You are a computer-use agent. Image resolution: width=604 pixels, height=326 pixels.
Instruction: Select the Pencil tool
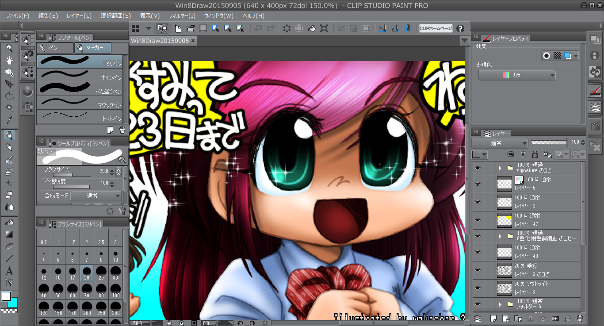pos(9,147)
